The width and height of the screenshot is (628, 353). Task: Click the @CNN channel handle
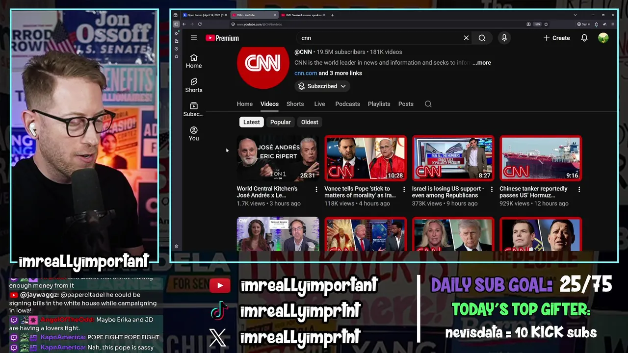303,52
